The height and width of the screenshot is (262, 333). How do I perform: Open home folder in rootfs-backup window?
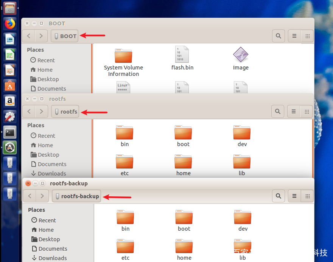pyautogui.click(x=184, y=250)
